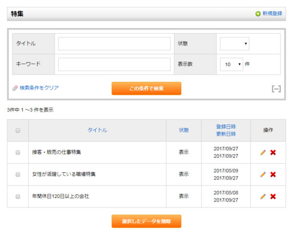The image size is (293, 235).
Task: Open the 表示数 dropdown showing 10
Action: click(x=231, y=64)
